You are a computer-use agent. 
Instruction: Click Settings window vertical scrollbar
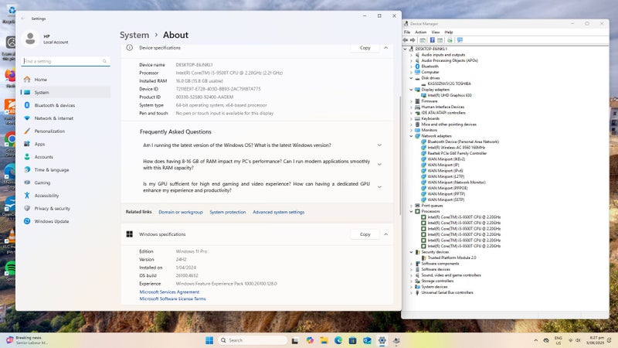[399, 154]
